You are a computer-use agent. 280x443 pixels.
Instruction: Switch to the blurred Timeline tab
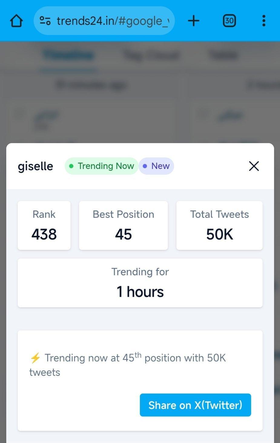pos(68,55)
